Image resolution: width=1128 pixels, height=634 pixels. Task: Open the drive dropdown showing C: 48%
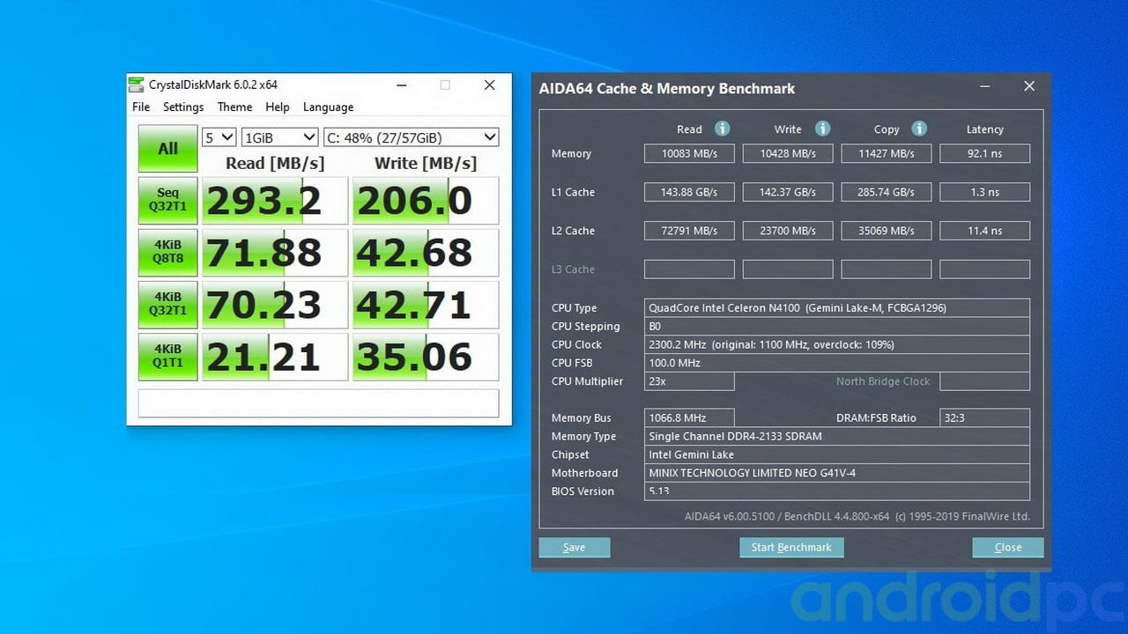coord(412,137)
